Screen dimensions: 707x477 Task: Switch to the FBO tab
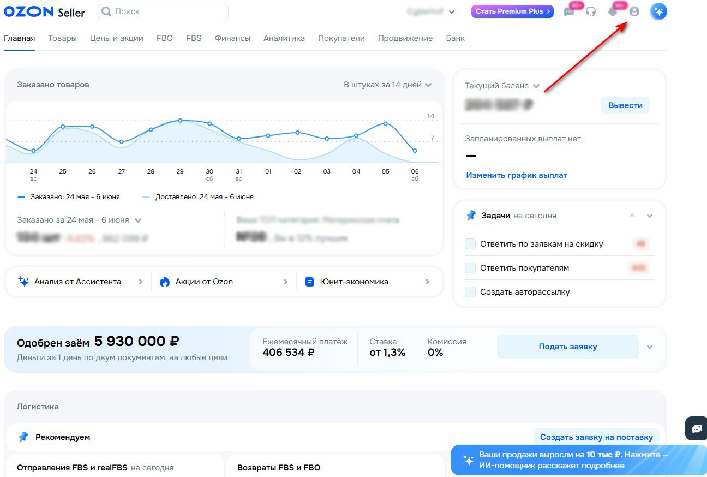165,38
